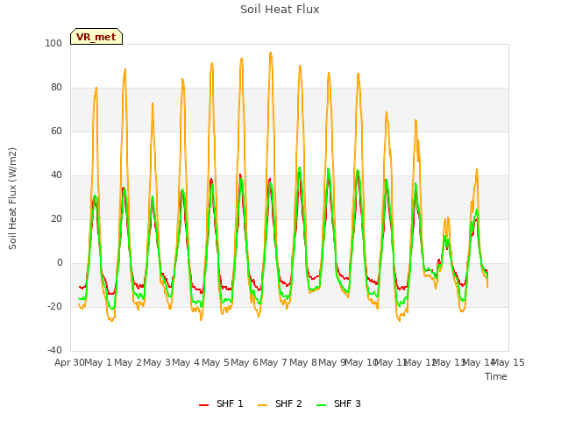Click the 80 y-axis tick label
The height and width of the screenshot is (421, 561).
(x=56, y=88)
